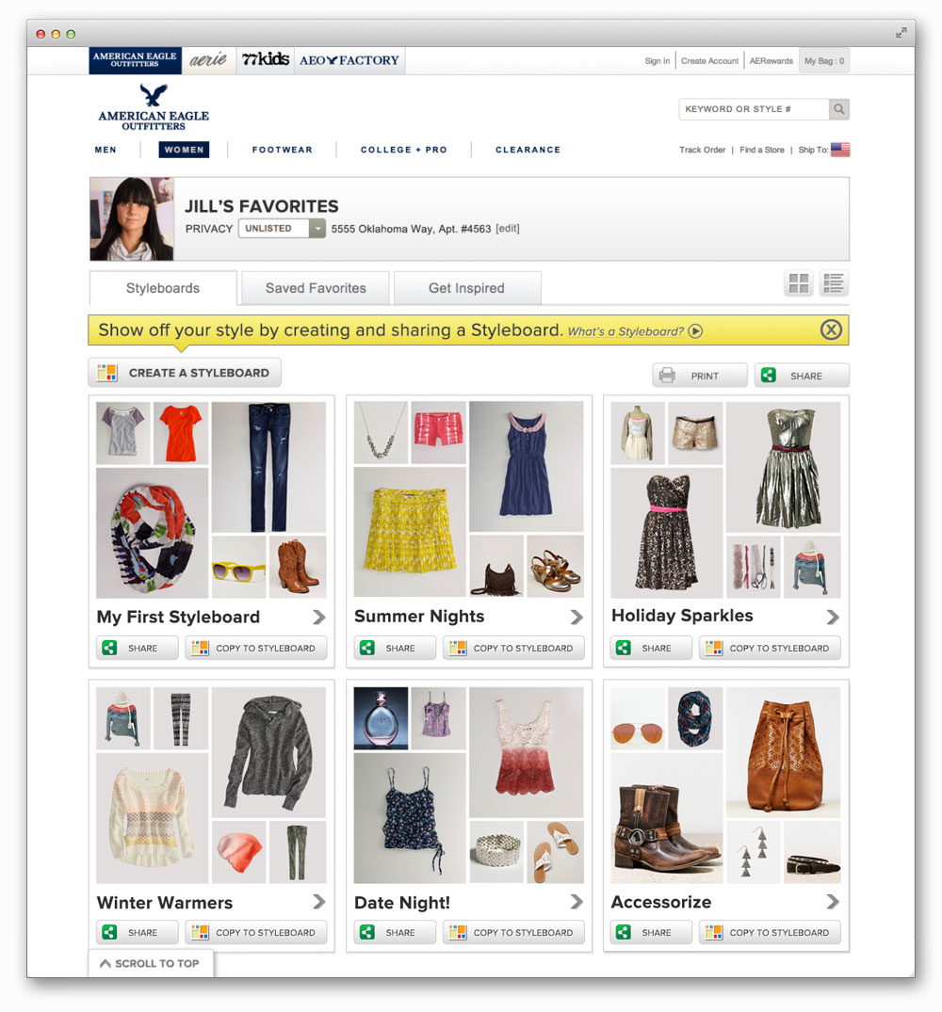Click the US flag Ship To icon
The image size is (942, 1012).
[840, 150]
